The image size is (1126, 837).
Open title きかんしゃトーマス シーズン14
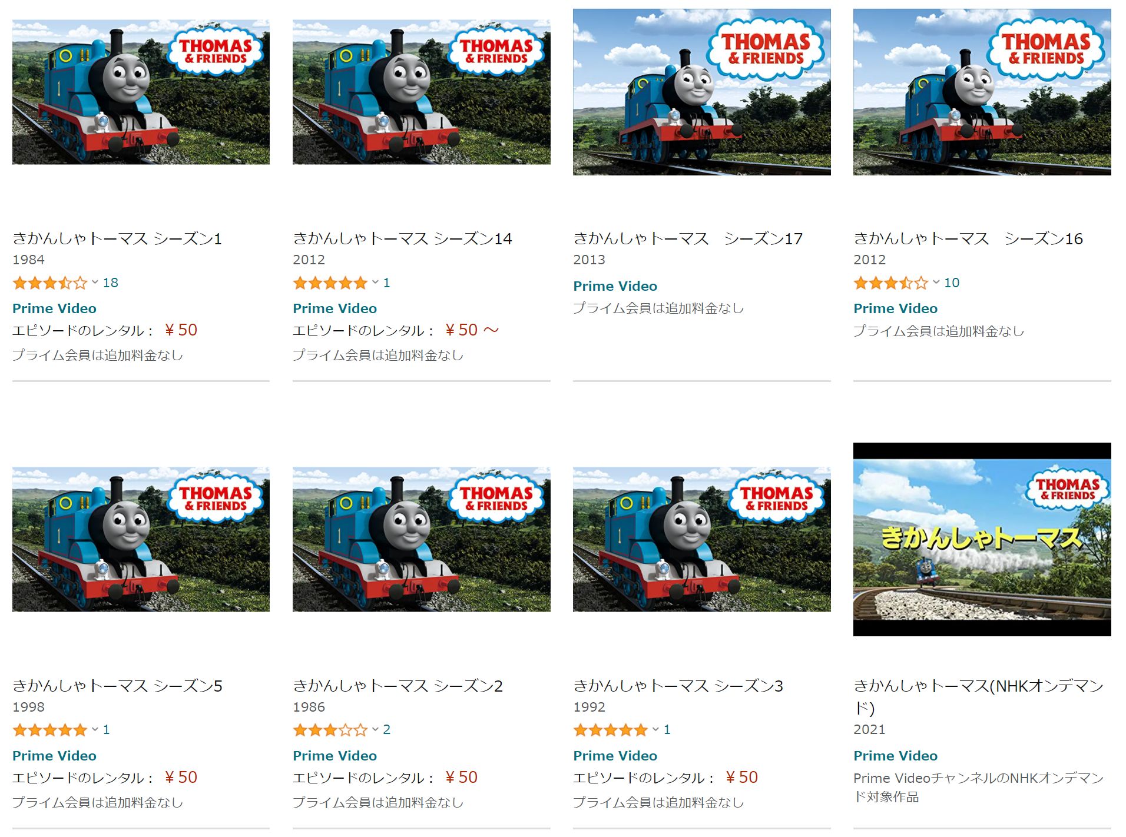click(402, 238)
